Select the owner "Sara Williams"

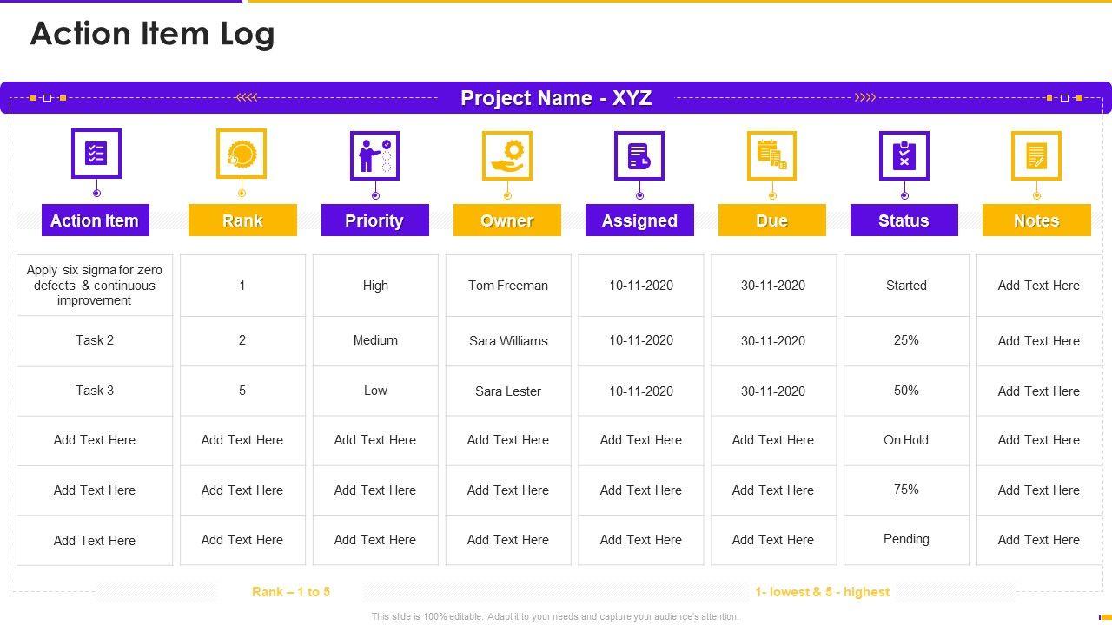pos(508,341)
